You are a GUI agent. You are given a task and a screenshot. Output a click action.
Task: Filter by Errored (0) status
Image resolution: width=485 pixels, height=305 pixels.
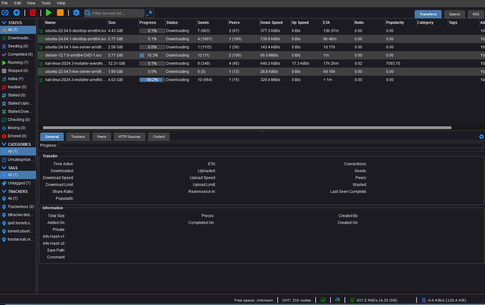click(18, 136)
